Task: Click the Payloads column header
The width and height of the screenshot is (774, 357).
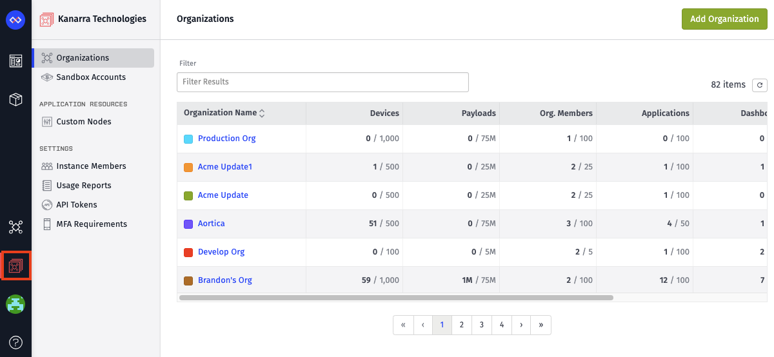Action: click(x=479, y=113)
